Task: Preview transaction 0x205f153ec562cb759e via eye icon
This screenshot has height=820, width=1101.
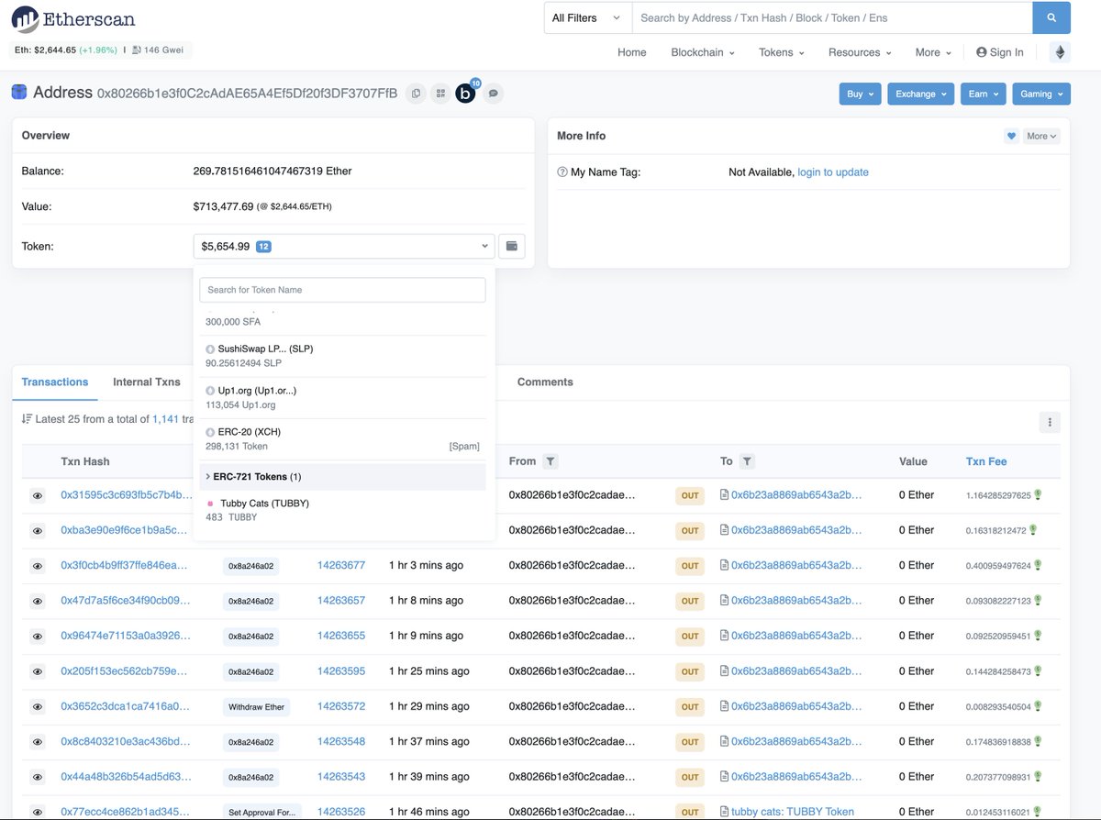Action: 38,671
